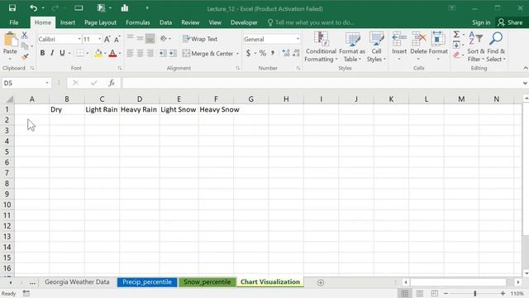Click the Normal view icon in status bar
Screen dimensions: 529x298
click(405, 293)
